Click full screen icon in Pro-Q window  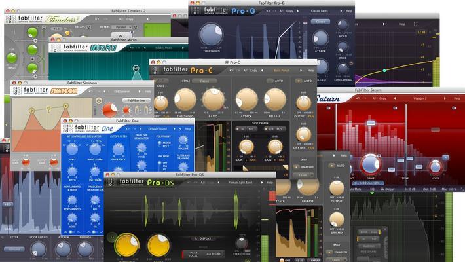(x=415, y=24)
